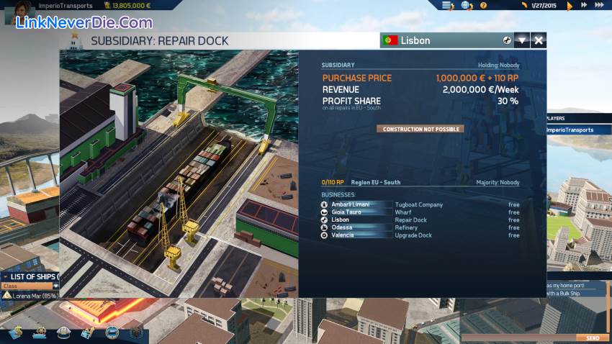Select ImperioTransports in the players list
This screenshot has height=344, width=612.
tap(579, 130)
